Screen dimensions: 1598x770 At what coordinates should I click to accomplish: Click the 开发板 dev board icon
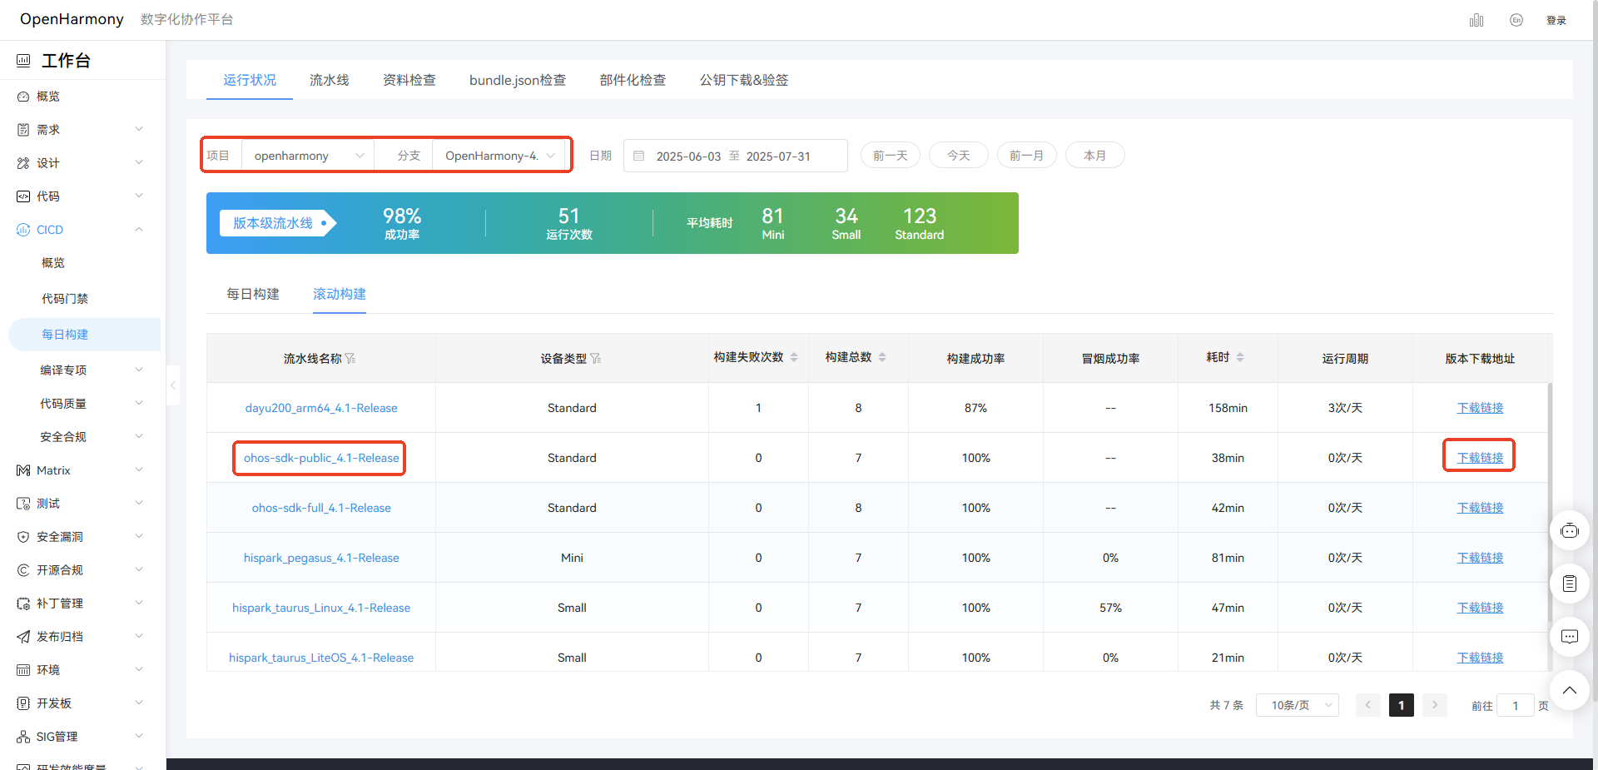tap(23, 703)
